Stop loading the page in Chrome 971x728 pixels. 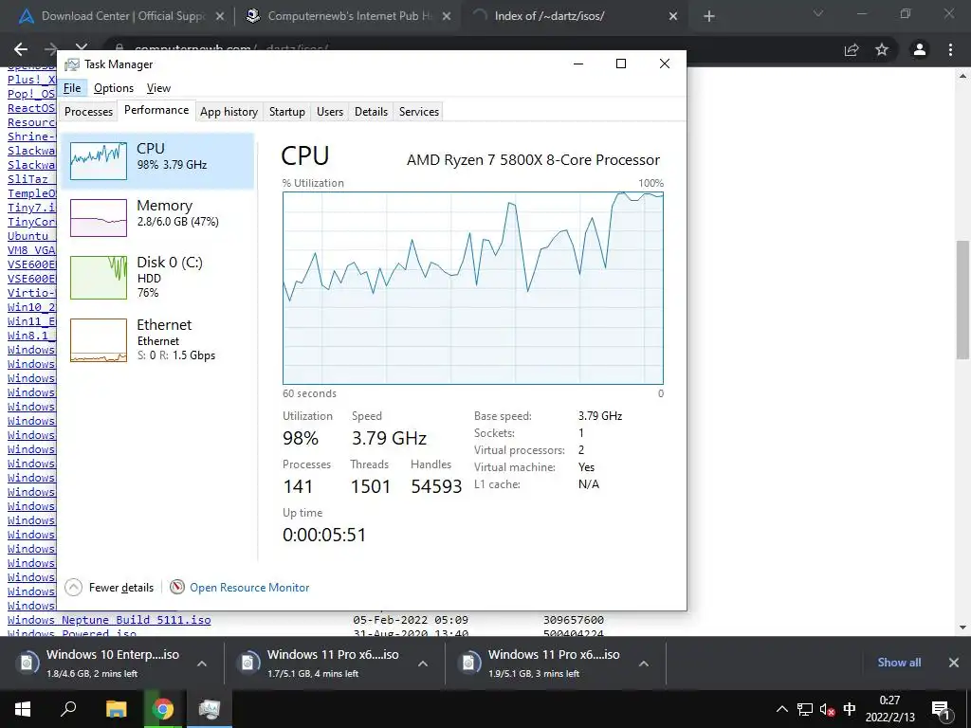[x=82, y=47]
